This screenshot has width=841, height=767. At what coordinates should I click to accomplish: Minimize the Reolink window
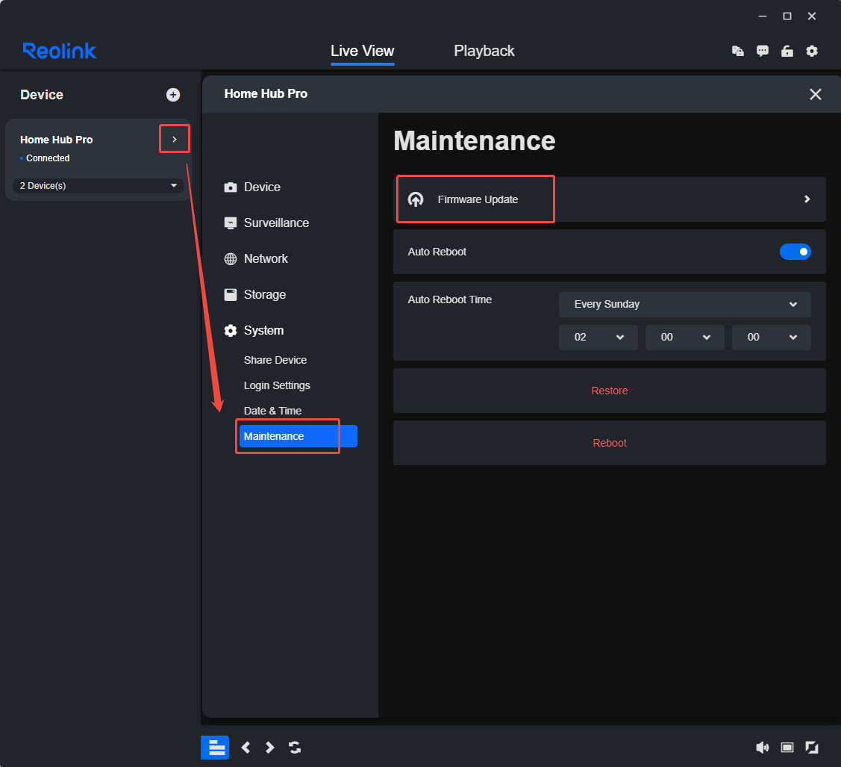pyautogui.click(x=762, y=16)
